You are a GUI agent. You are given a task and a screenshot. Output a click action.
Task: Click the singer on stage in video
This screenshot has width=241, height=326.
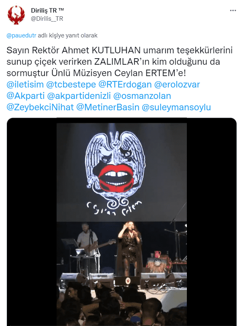click(130, 248)
